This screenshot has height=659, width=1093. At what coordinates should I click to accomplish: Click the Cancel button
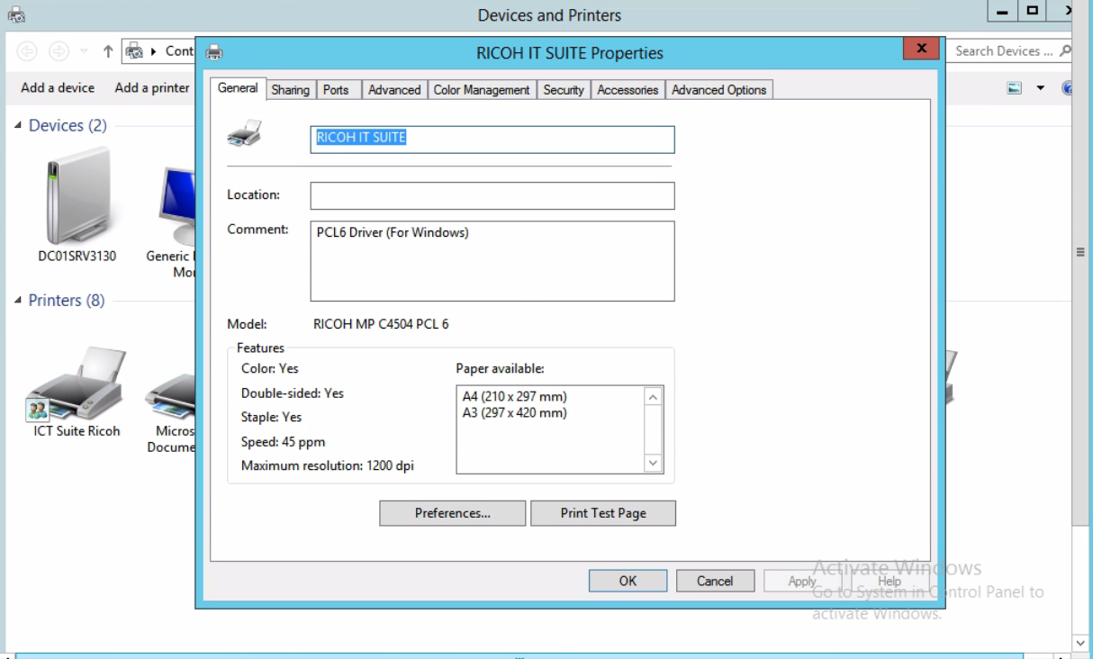tap(715, 581)
